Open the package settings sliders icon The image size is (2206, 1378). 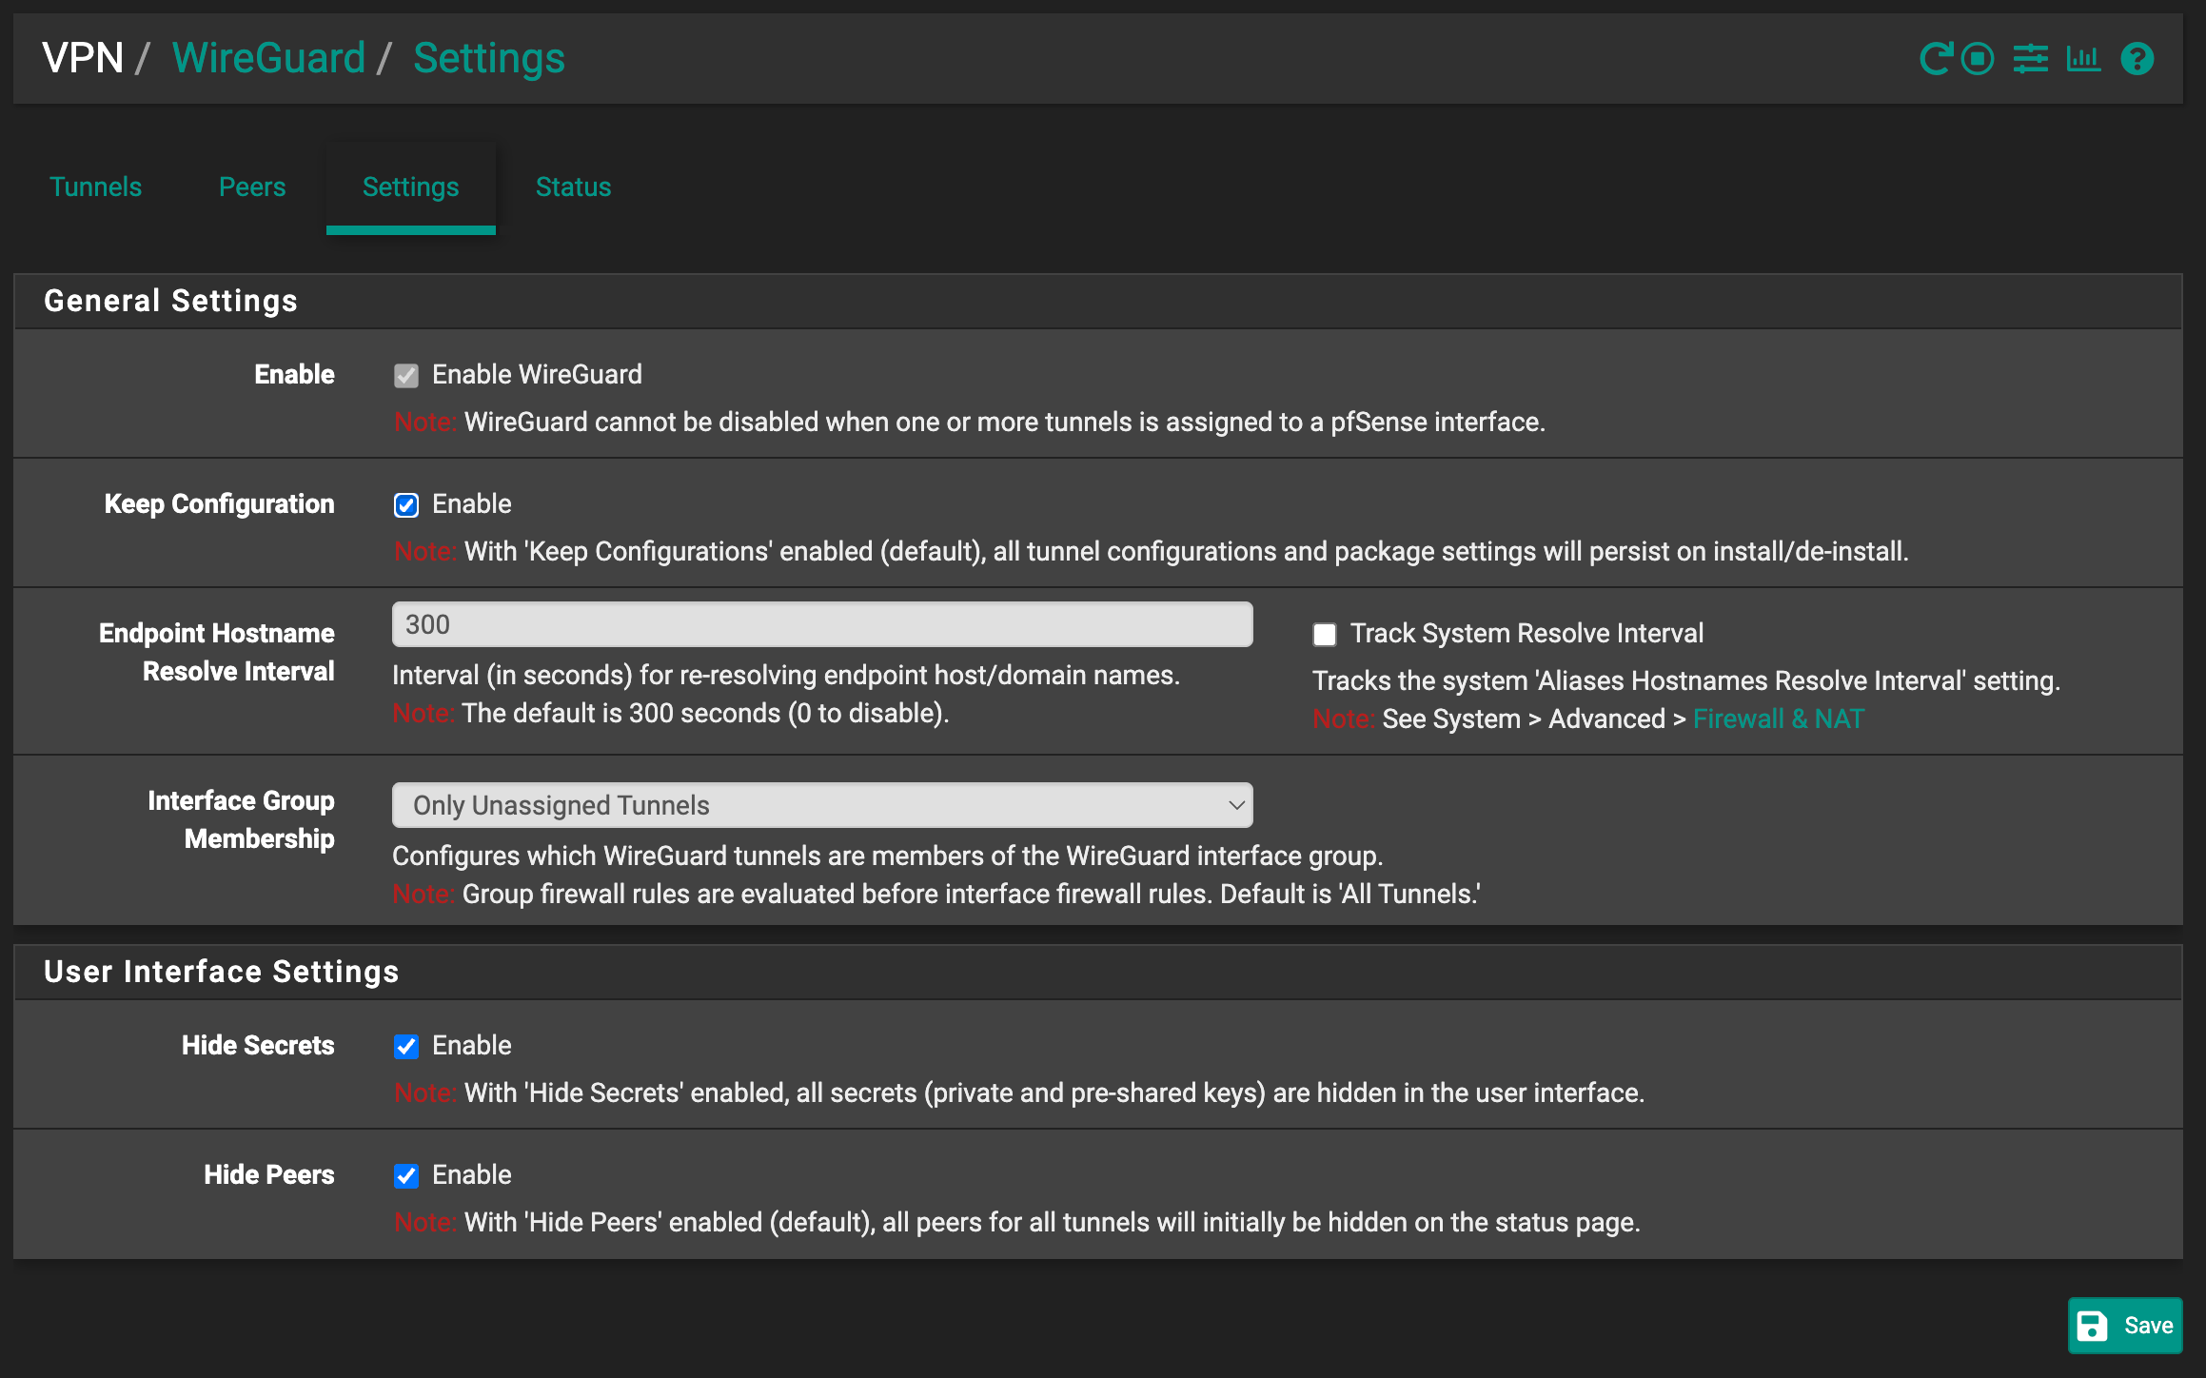click(2030, 58)
